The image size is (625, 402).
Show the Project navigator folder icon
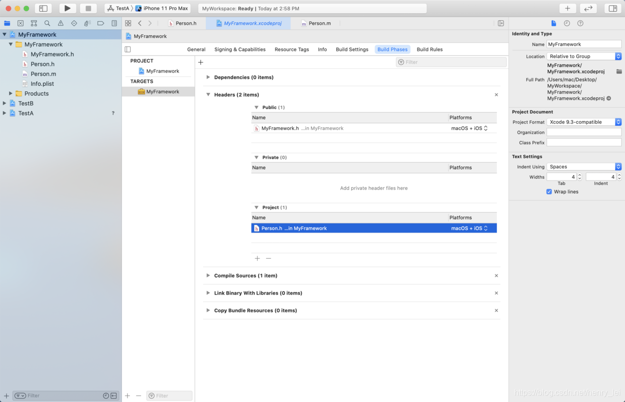click(x=7, y=23)
